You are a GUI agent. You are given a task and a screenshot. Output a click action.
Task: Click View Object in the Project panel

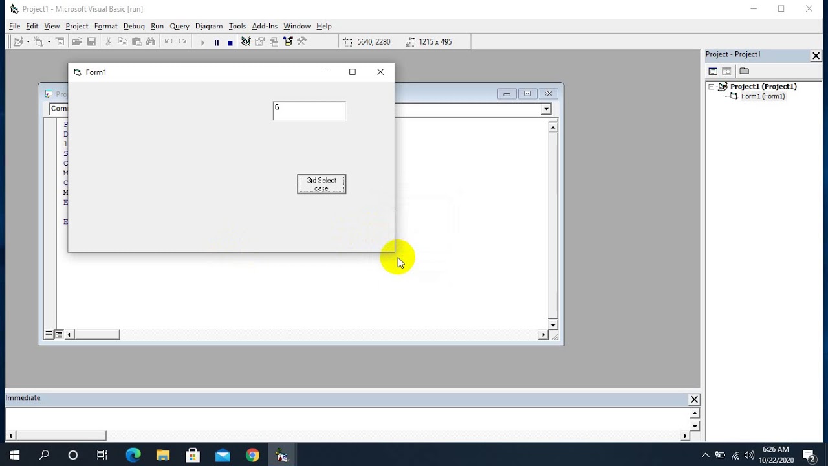pyautogui.click(x=726, y=71)
